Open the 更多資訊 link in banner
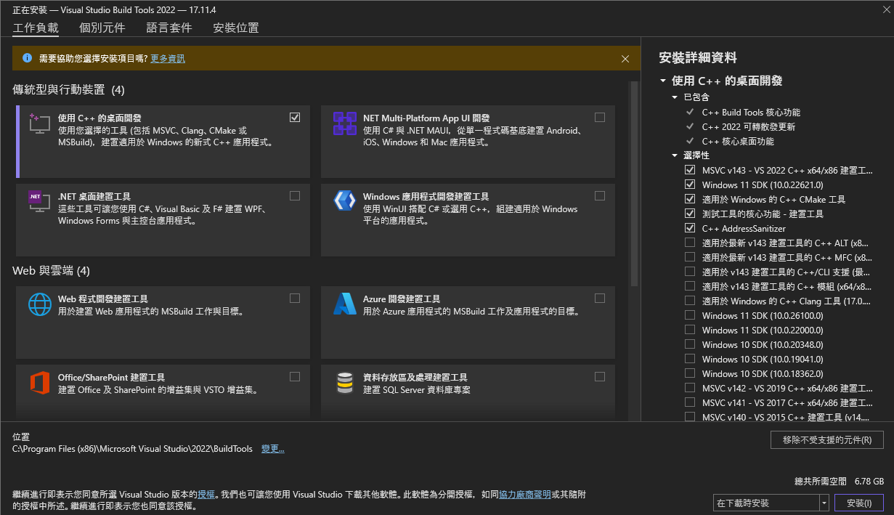The image size is (894, 515). (168, 58)
